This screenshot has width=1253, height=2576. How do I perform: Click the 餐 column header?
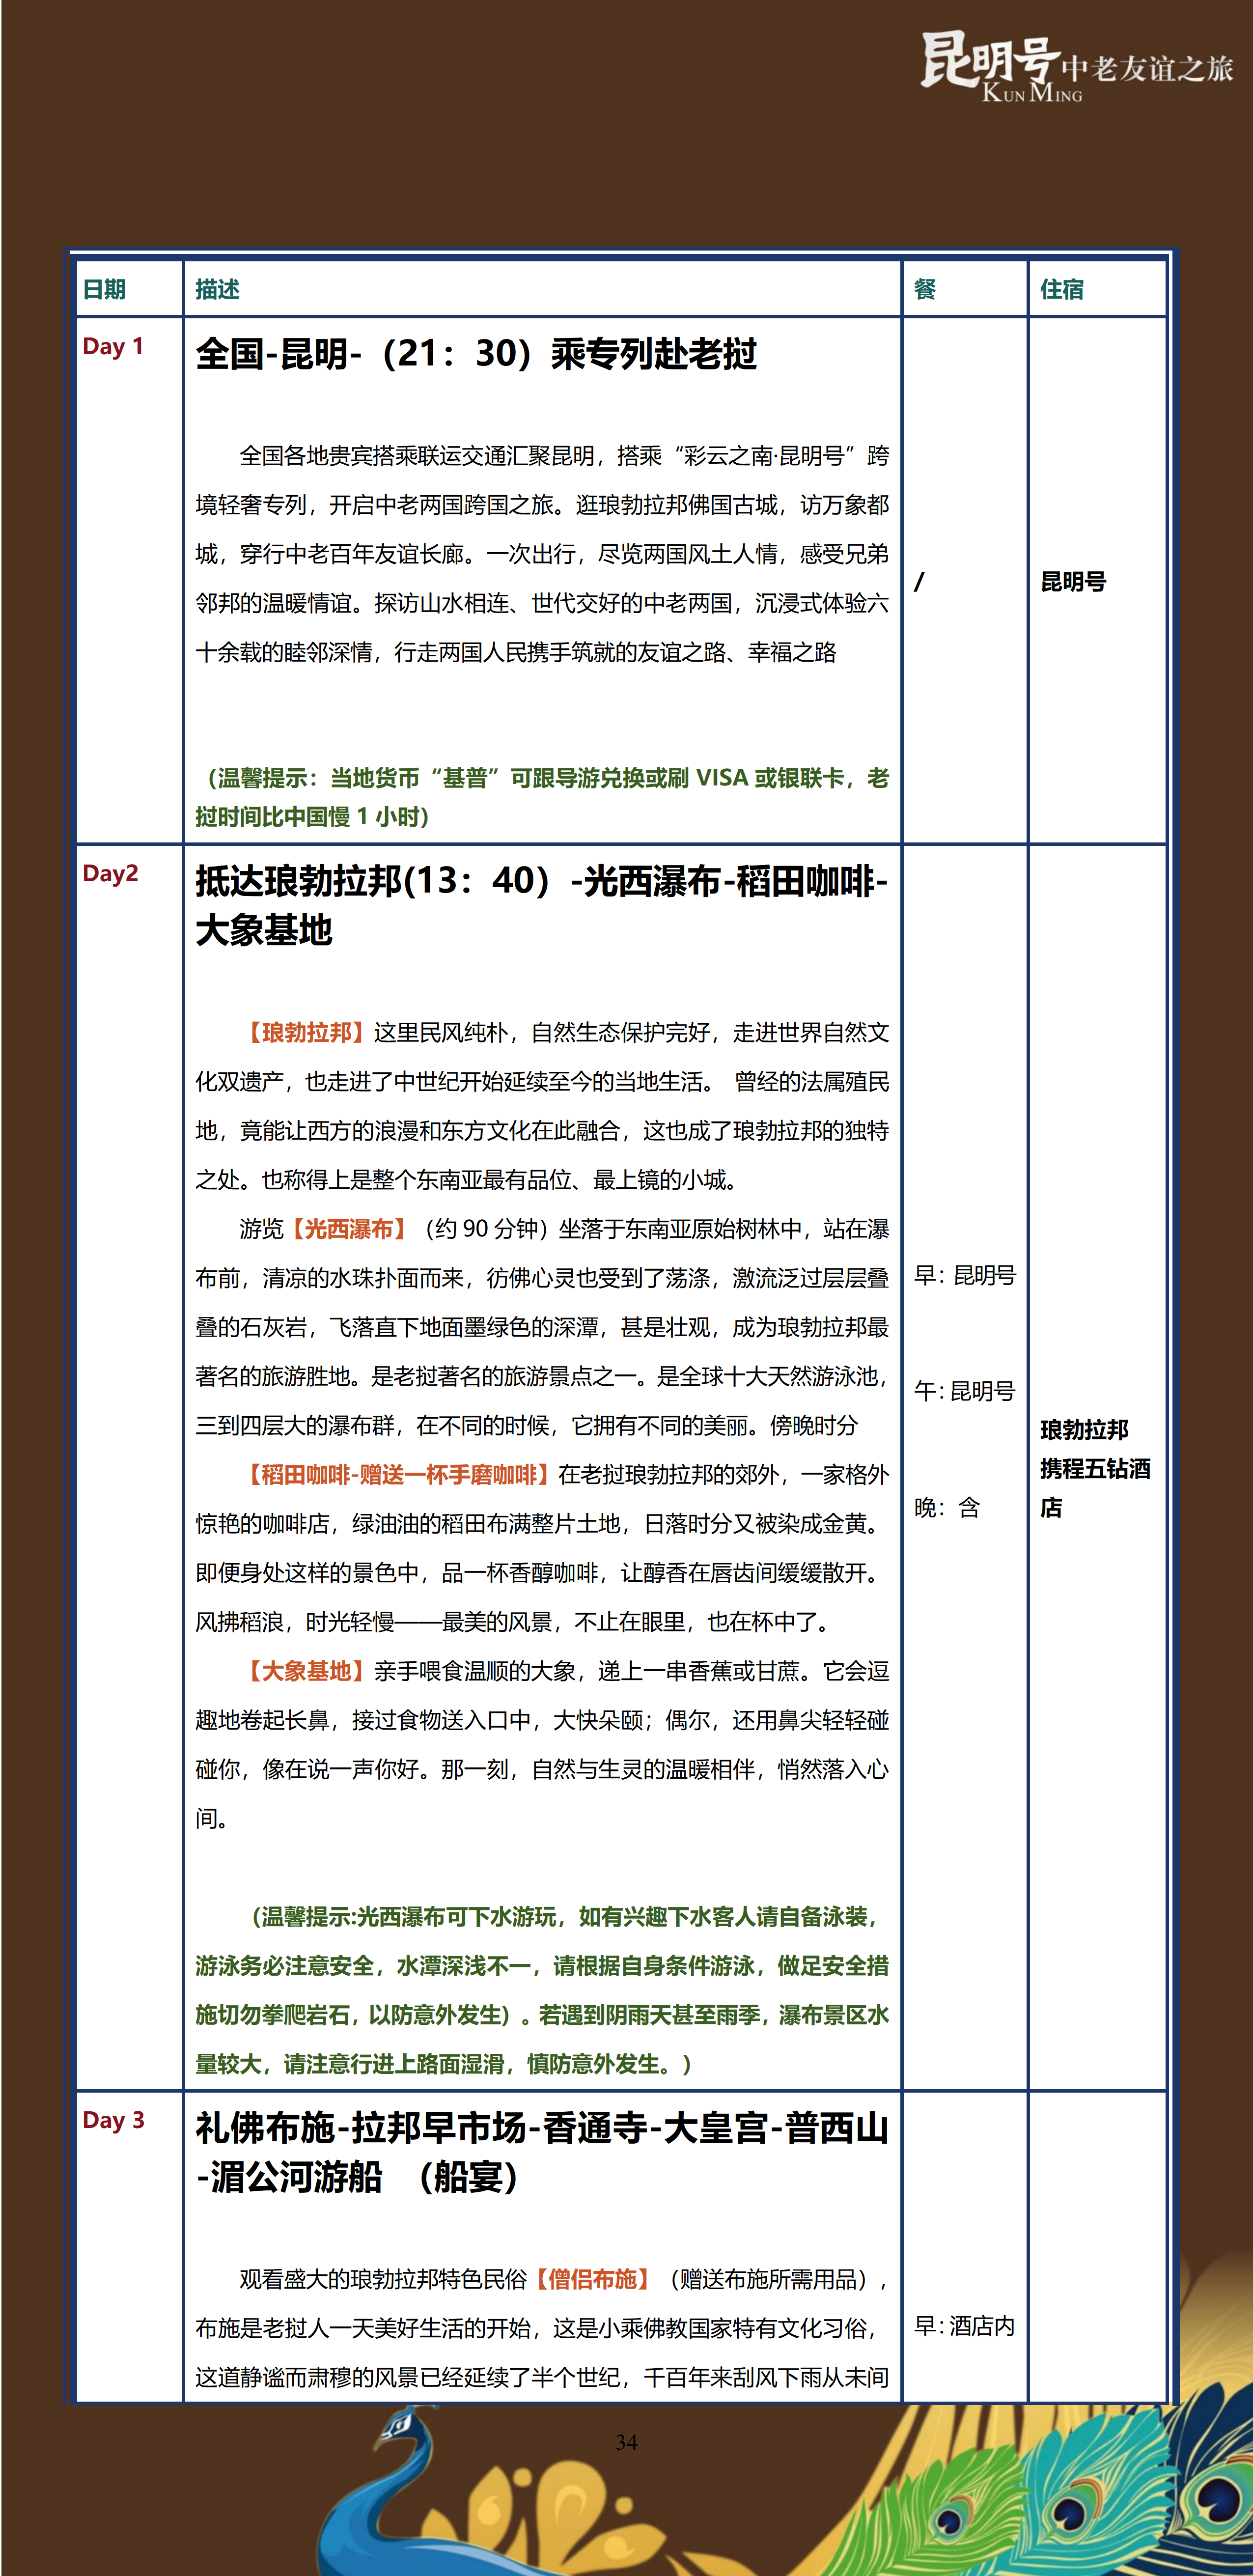coord(925,289)
